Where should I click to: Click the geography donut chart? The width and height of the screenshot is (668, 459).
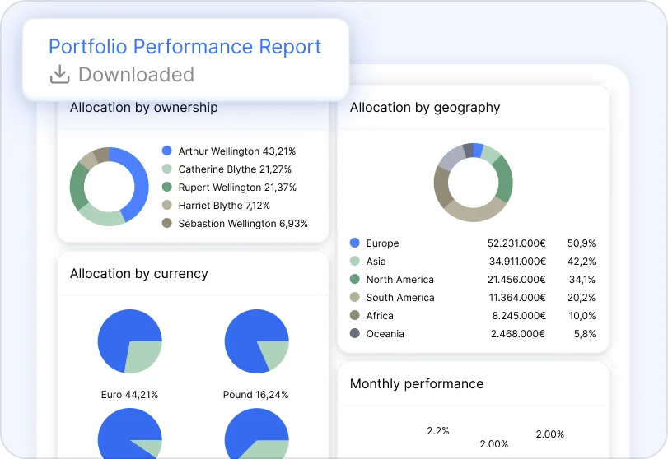pyautogui.click(x=474, y=183)
